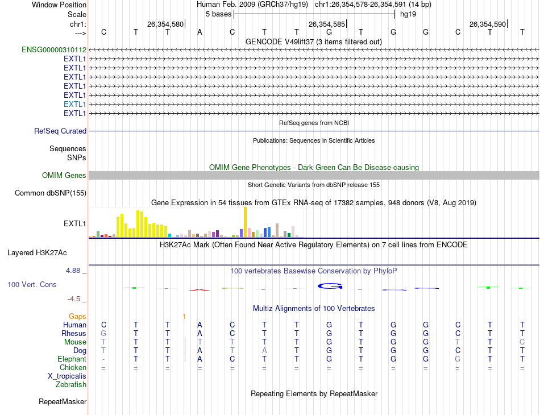Click the grey OMIM Genes item bar
Image resolution: width=540 pixels, height=415 pixels.
coord(314,175)
